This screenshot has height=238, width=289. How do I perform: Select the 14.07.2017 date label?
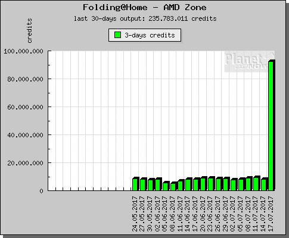(x=263, y=214)
